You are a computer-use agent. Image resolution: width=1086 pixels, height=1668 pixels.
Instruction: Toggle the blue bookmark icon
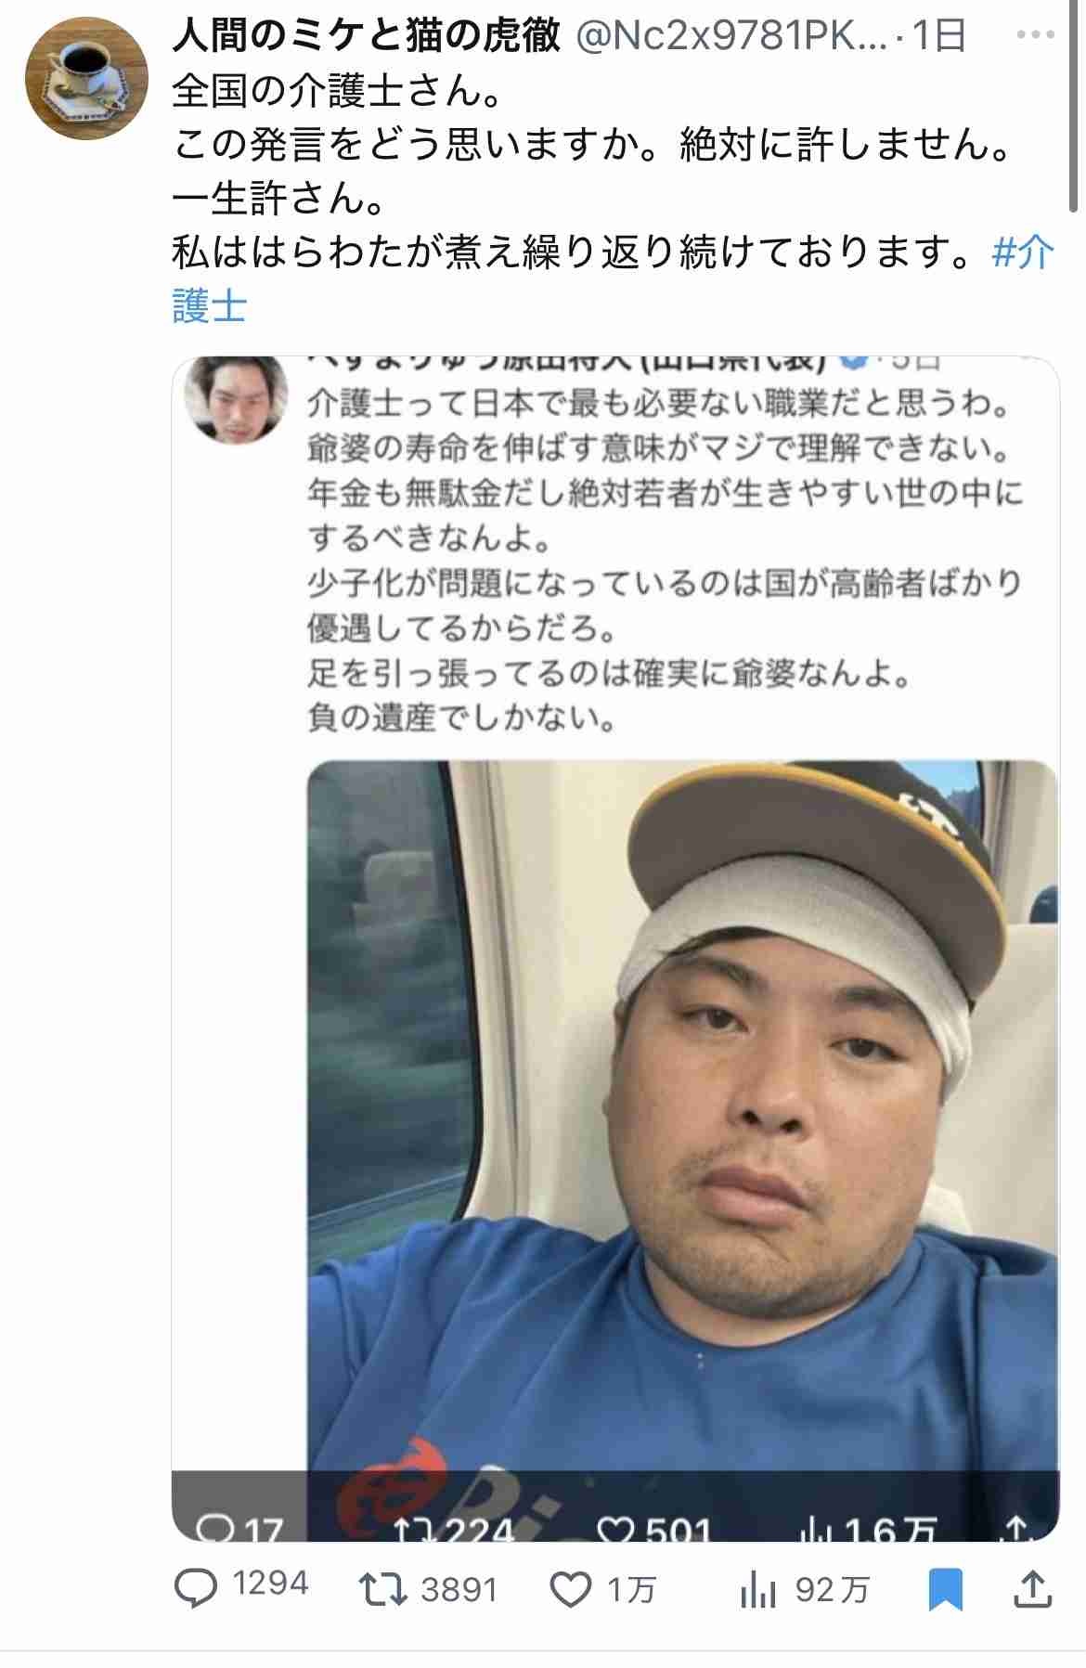(x=945, y=1590)
